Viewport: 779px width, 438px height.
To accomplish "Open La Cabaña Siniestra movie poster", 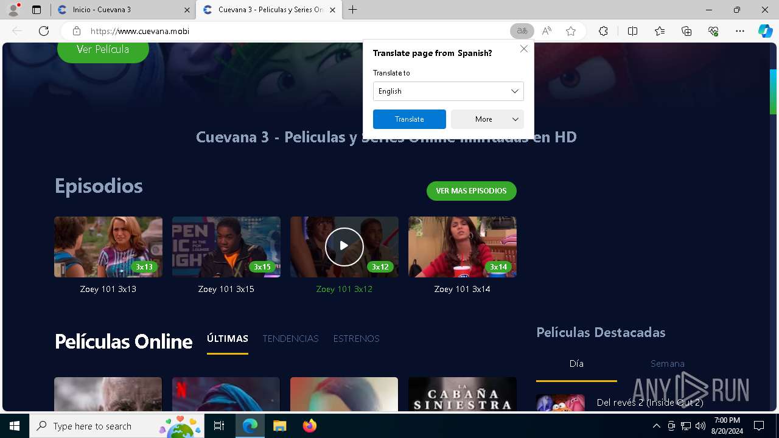I will 463,394.
